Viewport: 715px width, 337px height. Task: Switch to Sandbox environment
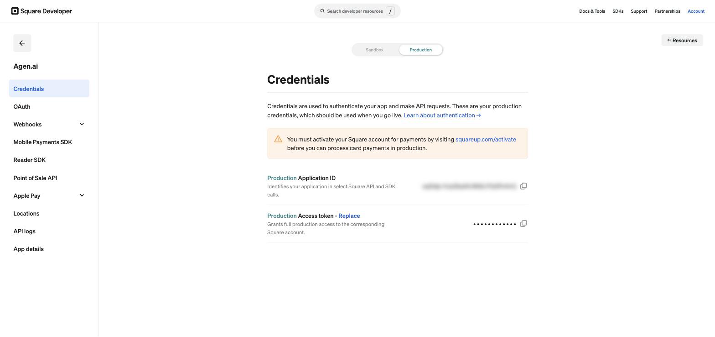[374, 50]
